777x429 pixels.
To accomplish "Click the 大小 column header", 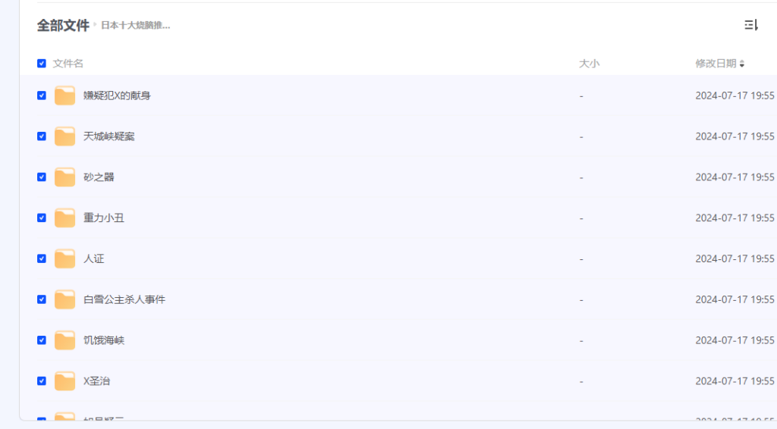I will click(589, 64).
